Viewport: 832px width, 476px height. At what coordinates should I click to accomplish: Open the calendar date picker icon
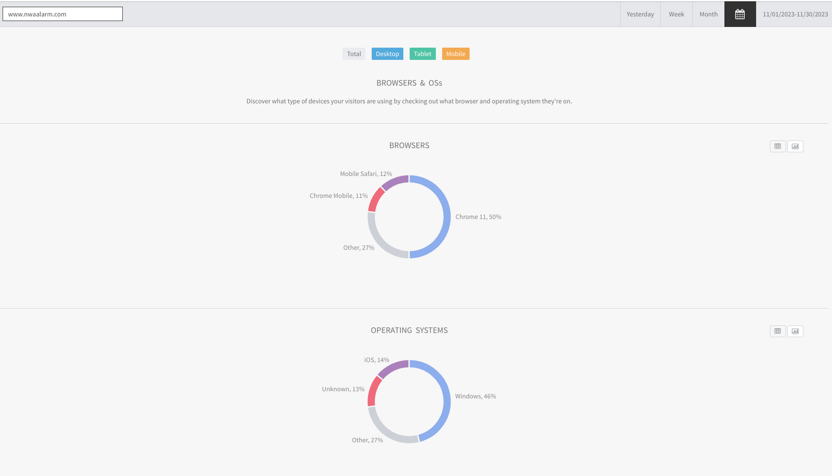[740, 14]
